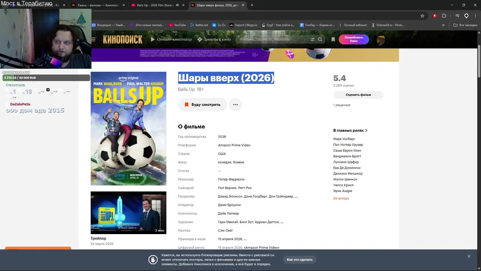Click Оценить фильм button
The image size is (481, 271).
pos(358,95)
